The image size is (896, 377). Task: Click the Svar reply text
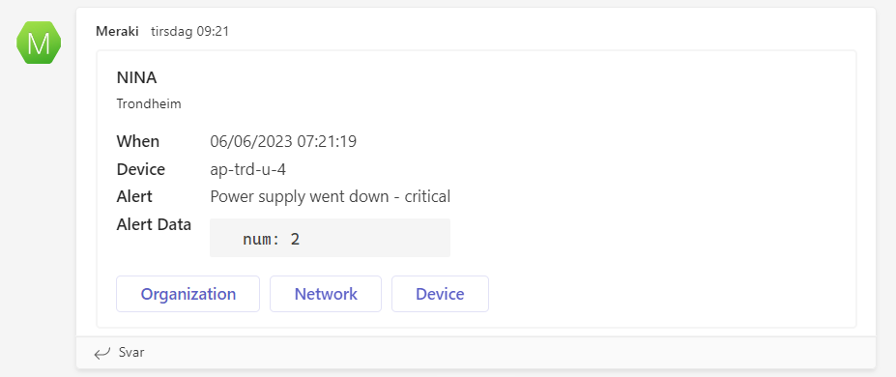[x=131, y=353]
